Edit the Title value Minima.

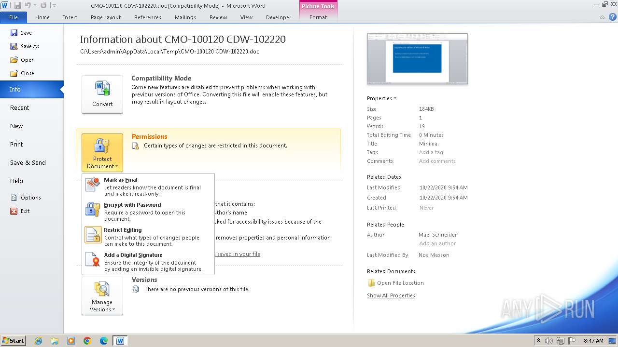coord(429,144)
